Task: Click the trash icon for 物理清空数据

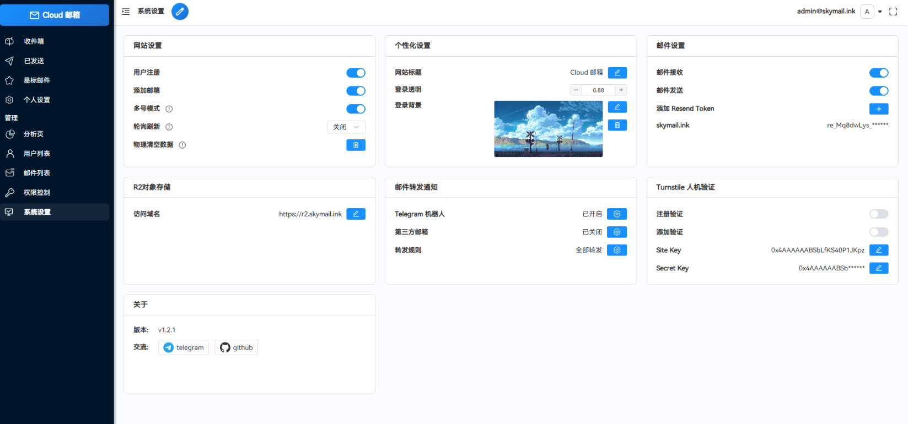Action: pos(356,145)
